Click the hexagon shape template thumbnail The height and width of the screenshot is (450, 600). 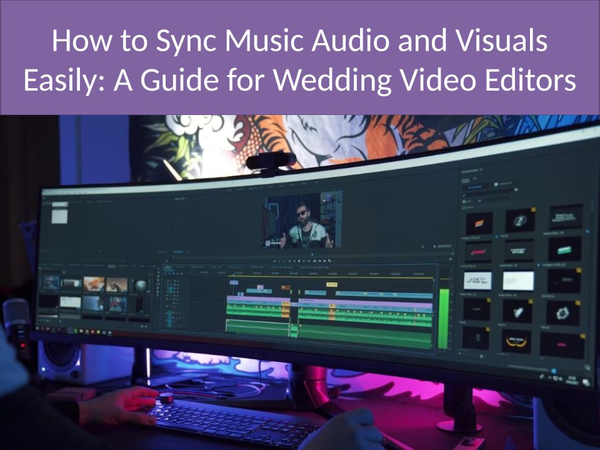click(x=562, y=312)
